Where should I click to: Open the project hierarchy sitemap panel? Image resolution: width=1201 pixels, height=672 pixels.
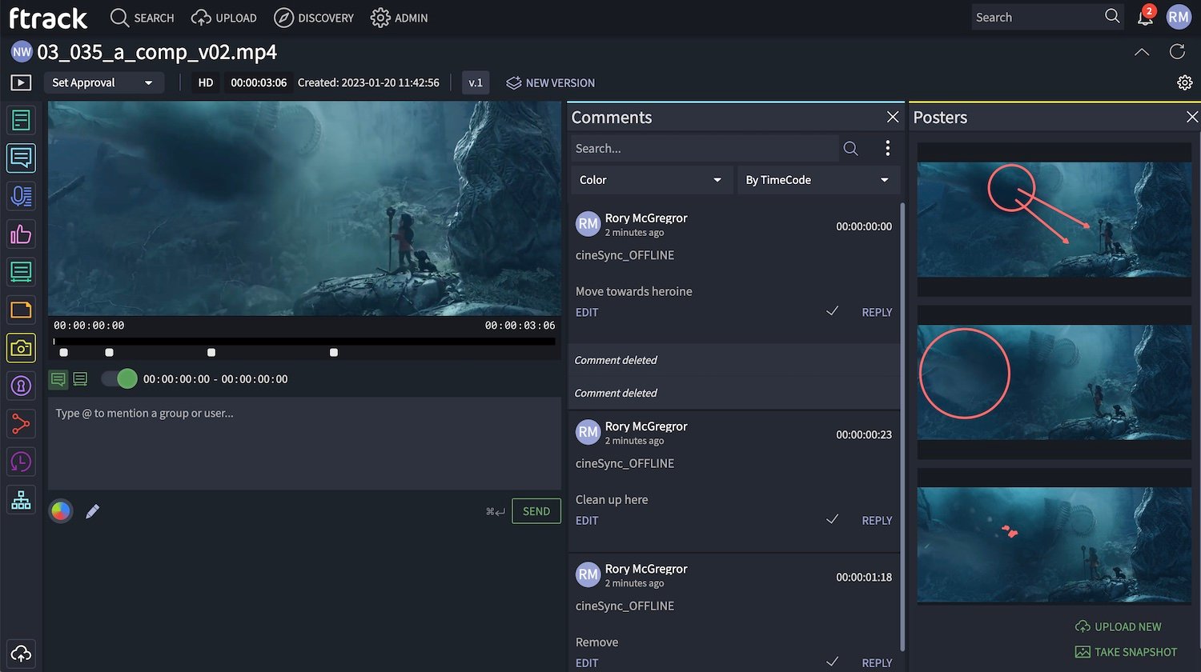click(x=21, y=499)
